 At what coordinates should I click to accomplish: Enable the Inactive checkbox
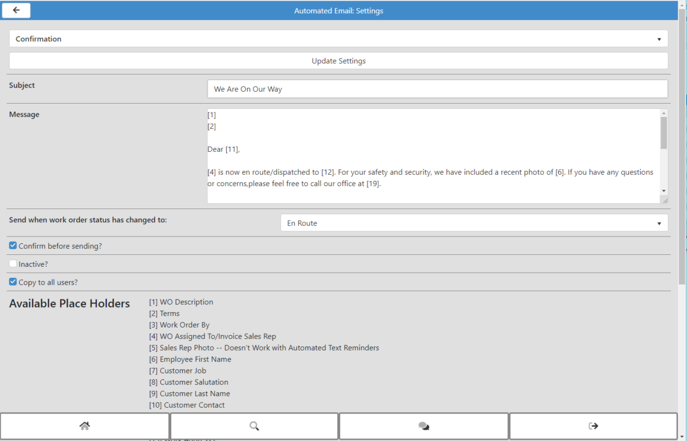(x=12, y=263)
